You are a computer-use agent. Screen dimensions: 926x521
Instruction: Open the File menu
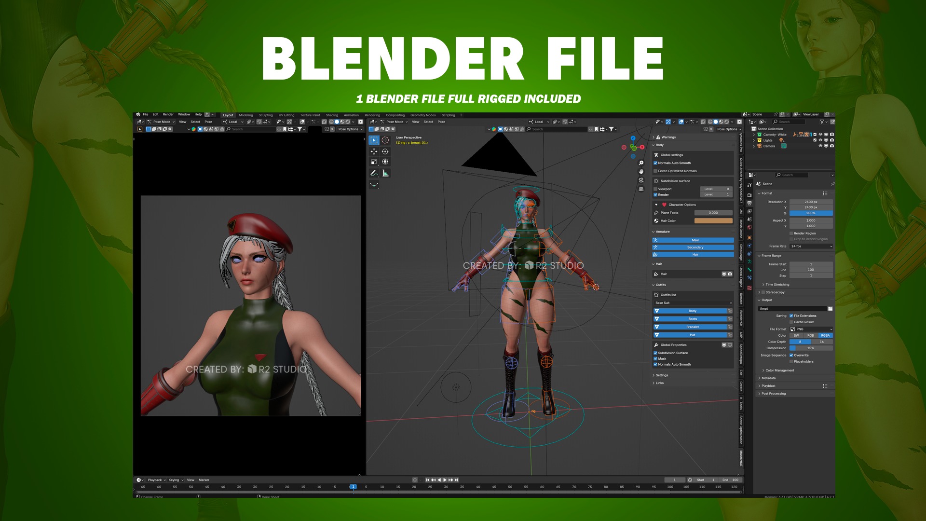pos(145,114)
